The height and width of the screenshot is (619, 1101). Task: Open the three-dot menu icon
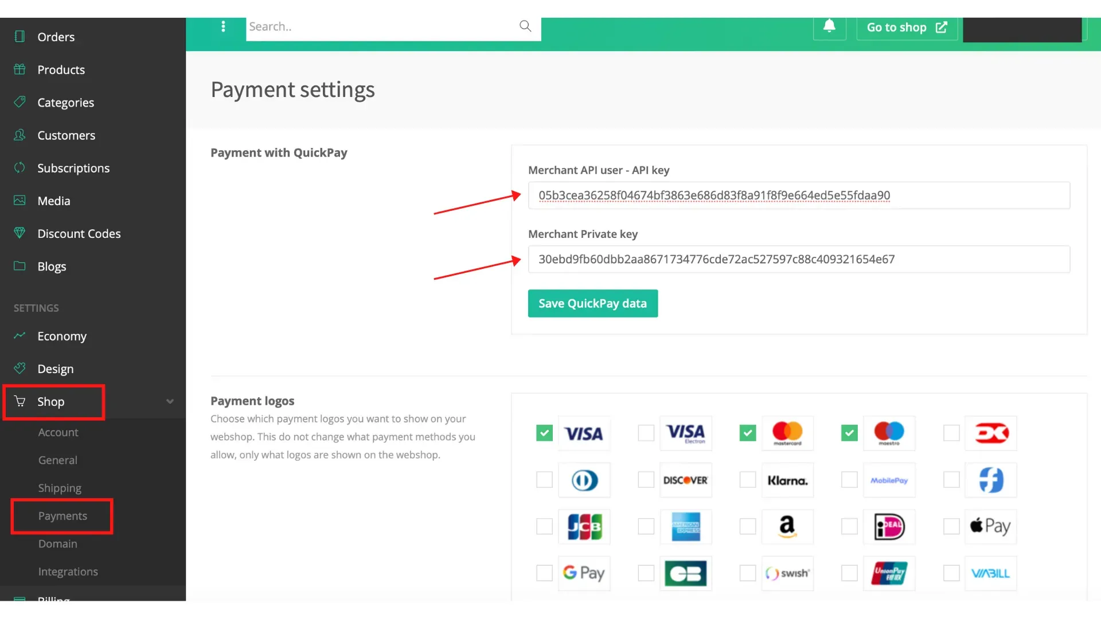[223, 26]
